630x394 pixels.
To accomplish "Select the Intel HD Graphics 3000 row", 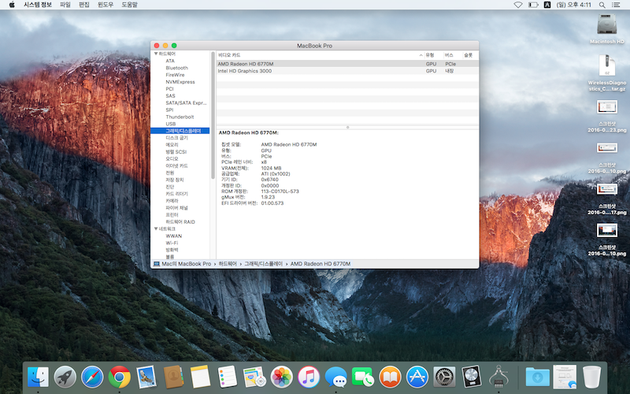I will (x=245, y=71).
